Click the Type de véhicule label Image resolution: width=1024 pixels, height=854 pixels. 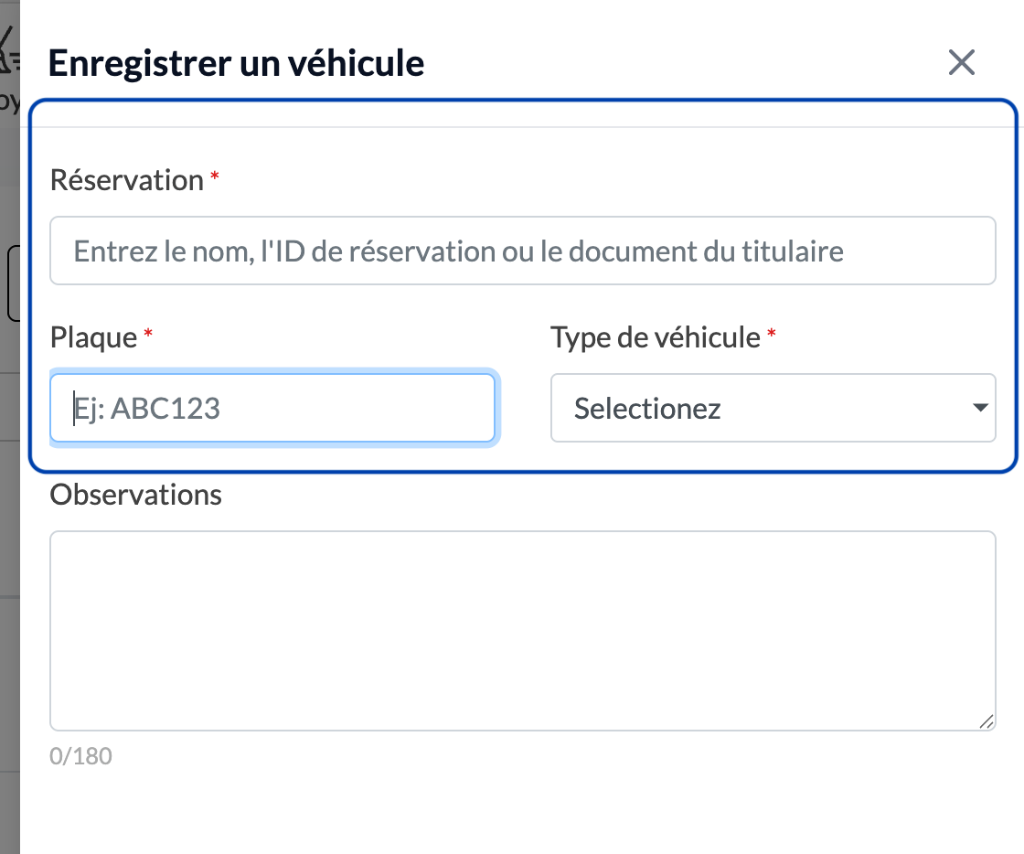tap(656, 337)
